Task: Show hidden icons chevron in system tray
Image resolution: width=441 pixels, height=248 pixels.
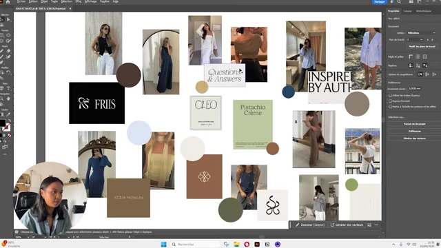Action: [x=393, y=245]
